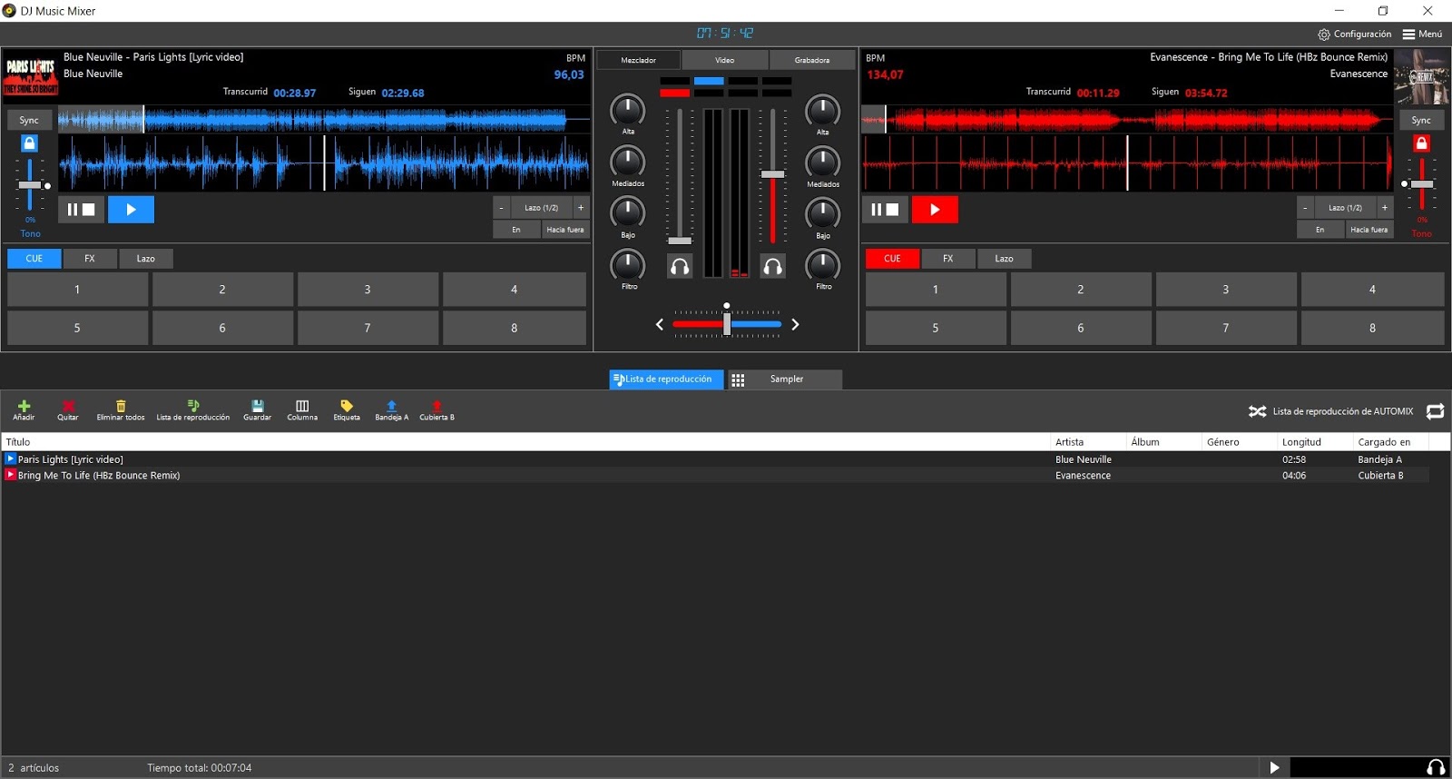Adjust deck B volume fader
This screenshot has height=779, width=1452.
(x=772, y=174)
